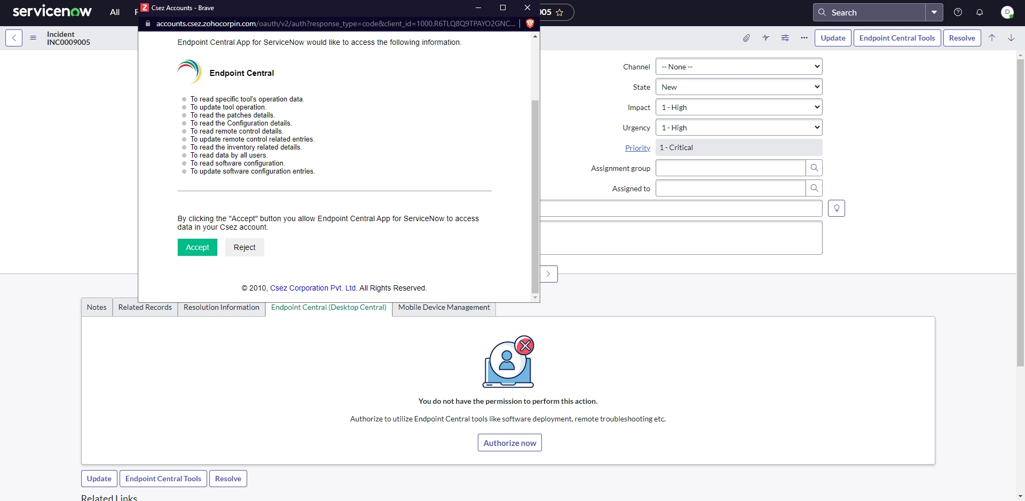
Task: Click the personalize form settings icon
Action: (785, 38)
